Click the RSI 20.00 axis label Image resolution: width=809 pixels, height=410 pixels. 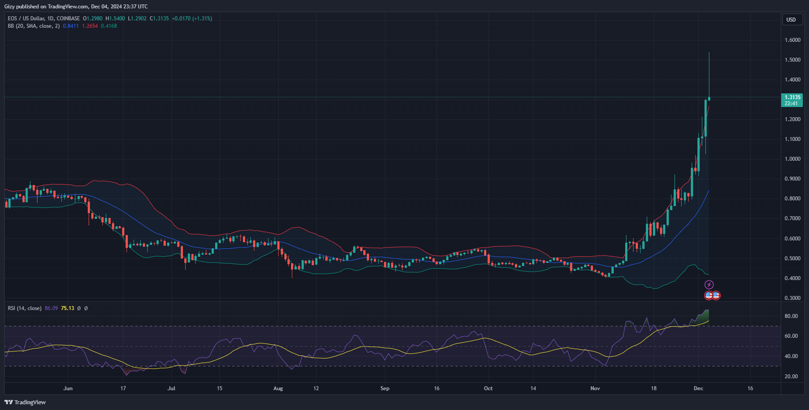pyautogui.click(x=791, y=377)
